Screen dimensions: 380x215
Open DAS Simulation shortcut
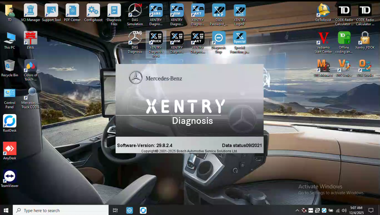(135, 10)
